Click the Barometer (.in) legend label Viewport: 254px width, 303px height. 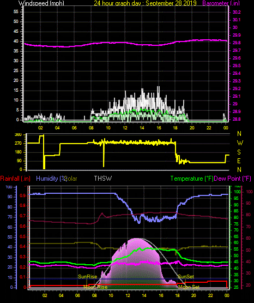pos(221,3)
